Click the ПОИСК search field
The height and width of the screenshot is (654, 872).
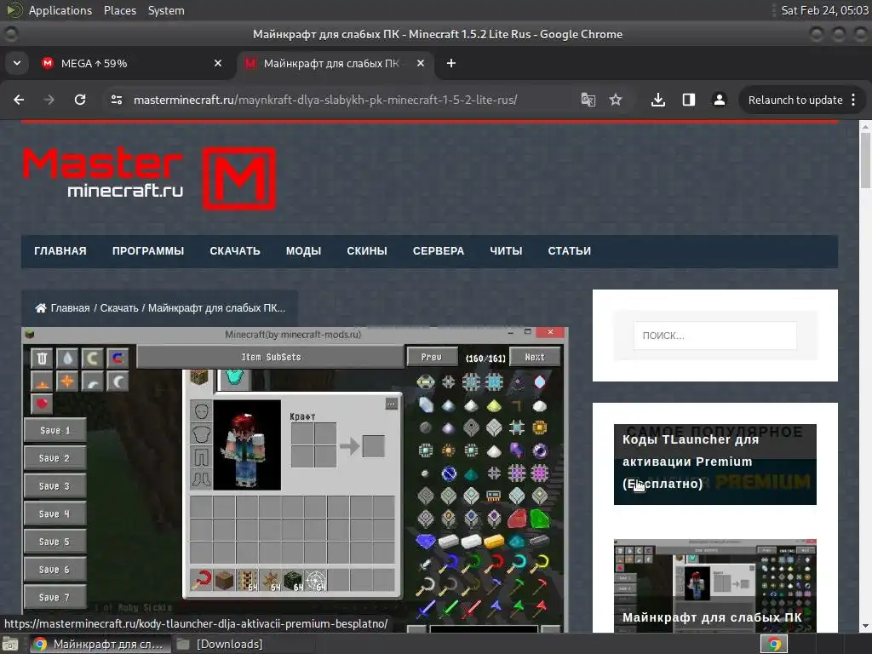[714, 336]
